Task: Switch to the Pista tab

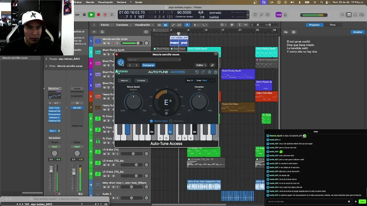Action: pos(333,25)
